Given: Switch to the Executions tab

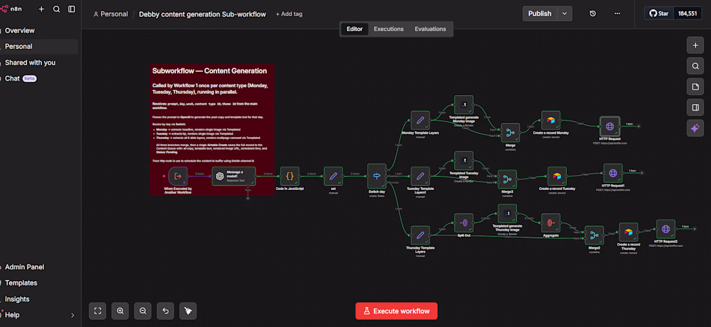Looking at the screenshot, I should (x=388, y=29).
